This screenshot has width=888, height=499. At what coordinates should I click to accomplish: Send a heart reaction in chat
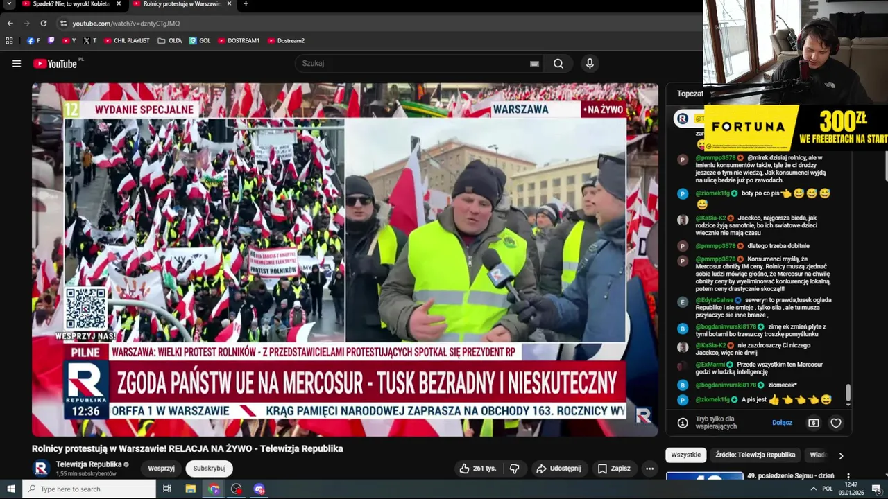pyautogui.click(x=836, y=423)
